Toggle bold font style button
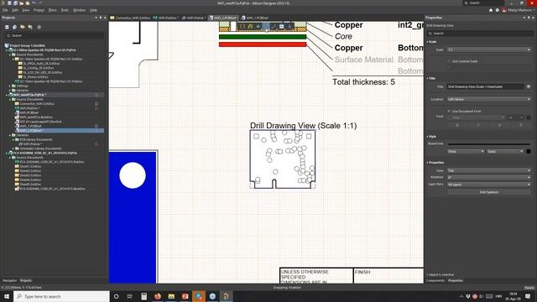537x302 pixels. click(457, 125)
